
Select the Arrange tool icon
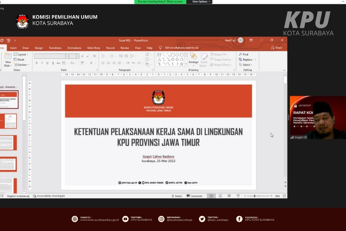193,56
